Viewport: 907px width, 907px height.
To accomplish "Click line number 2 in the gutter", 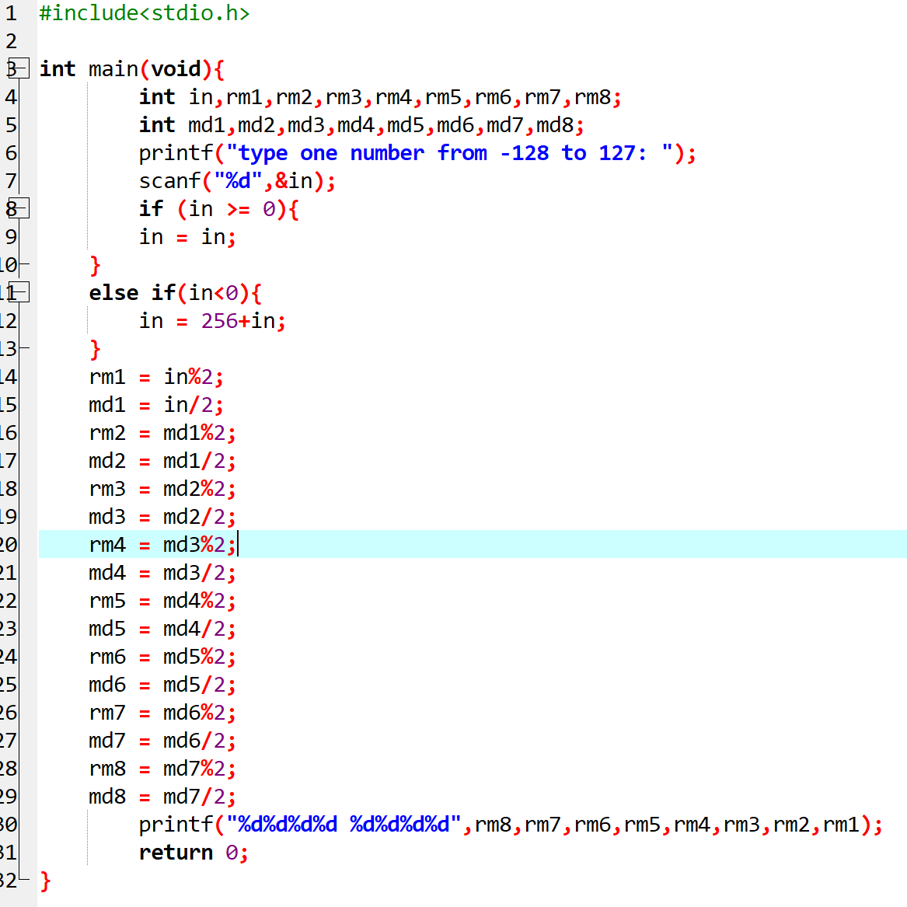I will pyautogui.click(x=11, y=41).
